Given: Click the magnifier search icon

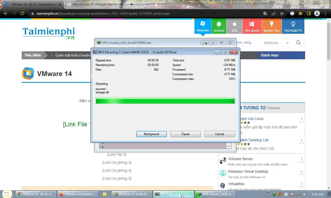Looking at the screenshot, I should tap(298, 43).
